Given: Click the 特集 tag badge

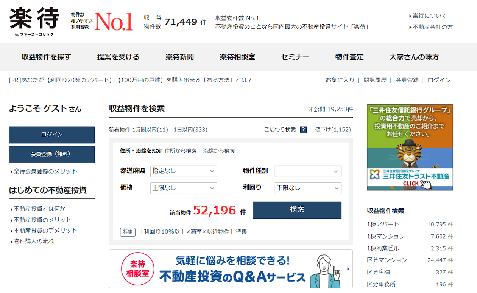Looking at the screenshot, I should [128, 232].
